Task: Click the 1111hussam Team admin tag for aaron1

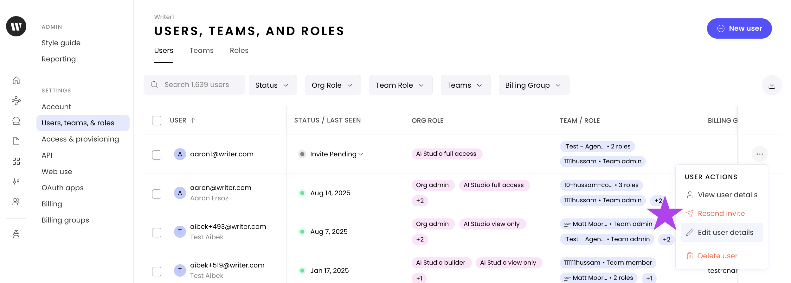Action: click(x=603, y=161)
